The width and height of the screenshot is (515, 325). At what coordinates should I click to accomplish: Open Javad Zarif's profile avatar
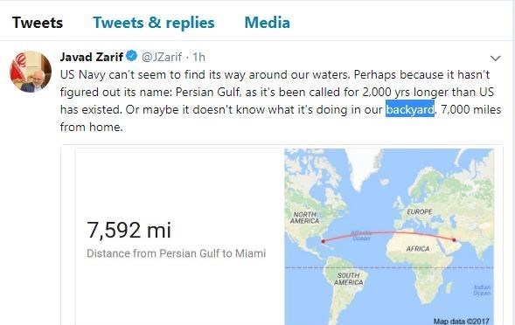(x=31, y=72)
